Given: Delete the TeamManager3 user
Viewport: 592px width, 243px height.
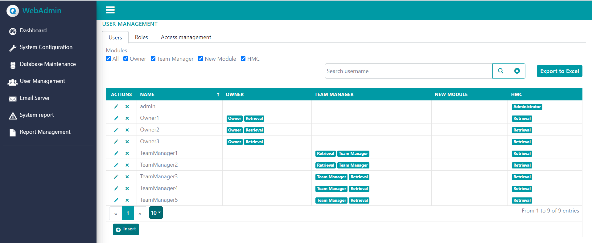Looking at the screenshot, I should pyautogui.click(x=127, y=177).
